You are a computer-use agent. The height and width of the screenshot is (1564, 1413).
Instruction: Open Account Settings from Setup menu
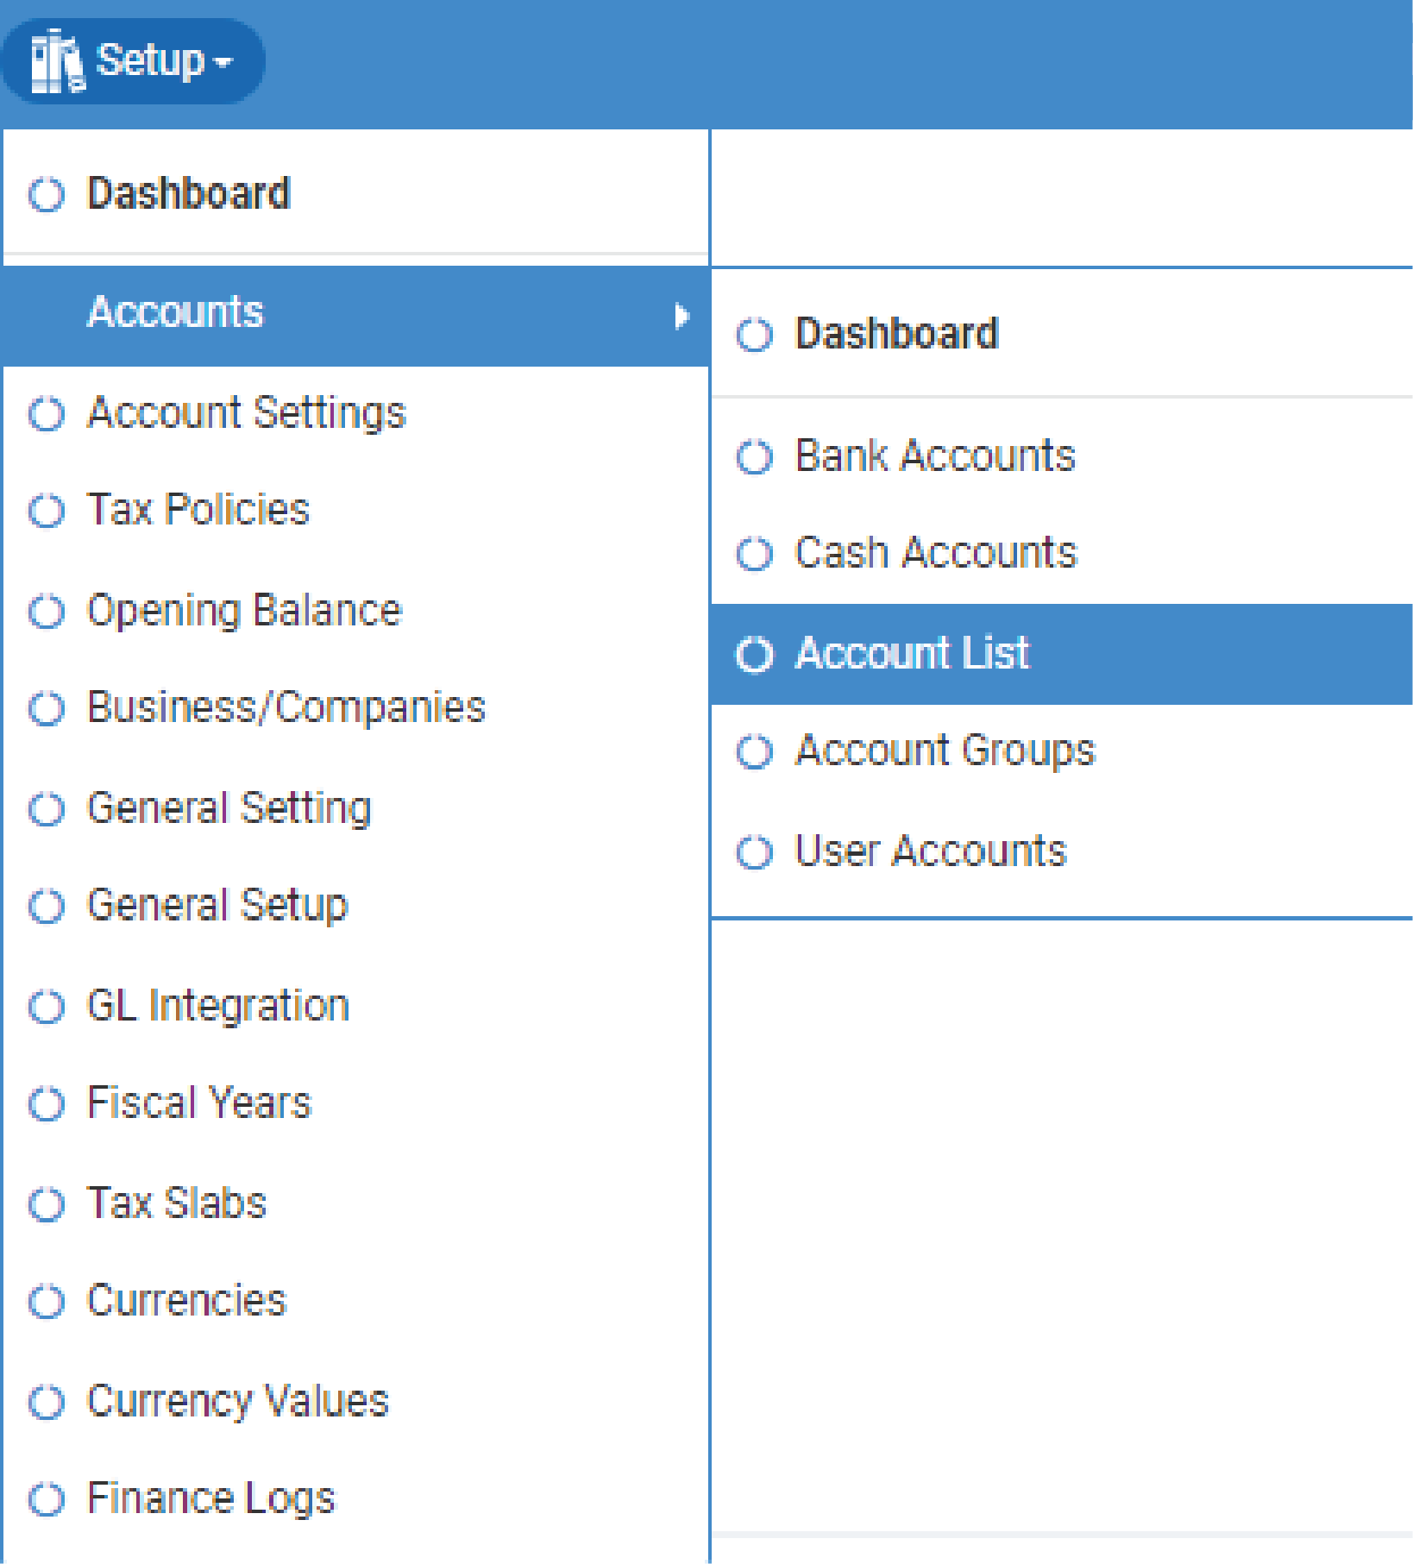(246, 413)
